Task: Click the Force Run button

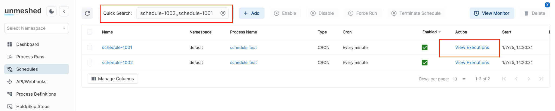Action: 363,13
